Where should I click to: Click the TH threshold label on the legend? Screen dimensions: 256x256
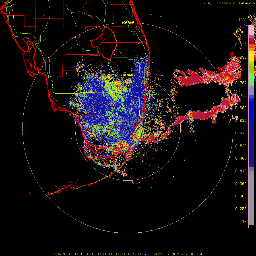pyautogui.click(x=244, y=222)
